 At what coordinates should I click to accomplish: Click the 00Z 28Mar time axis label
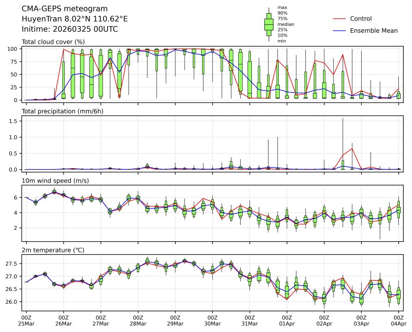(138, 320)
